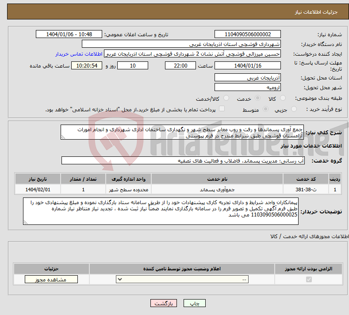
Task: Click the چاپ print button
Action: pyautogui.click(x=194, y=303)
